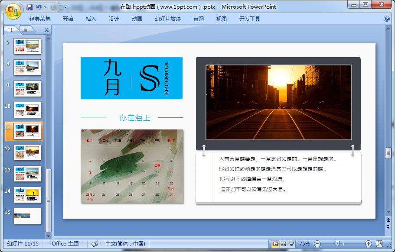
Task: Click the text line 人有两条路要走
Action: click(277, 159)
